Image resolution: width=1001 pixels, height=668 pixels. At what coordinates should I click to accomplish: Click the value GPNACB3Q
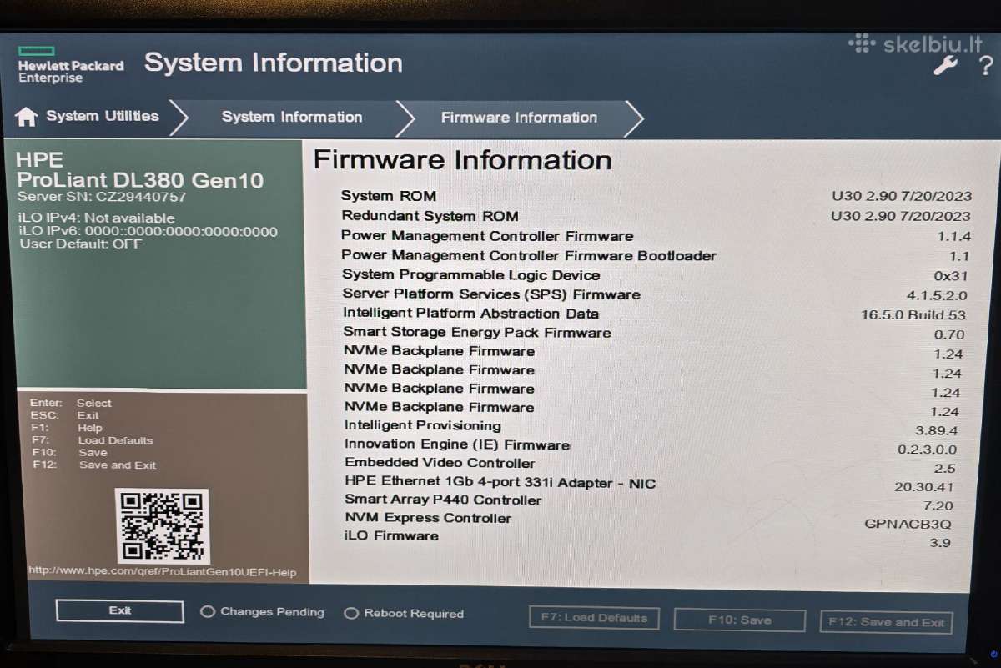(908, 524)
